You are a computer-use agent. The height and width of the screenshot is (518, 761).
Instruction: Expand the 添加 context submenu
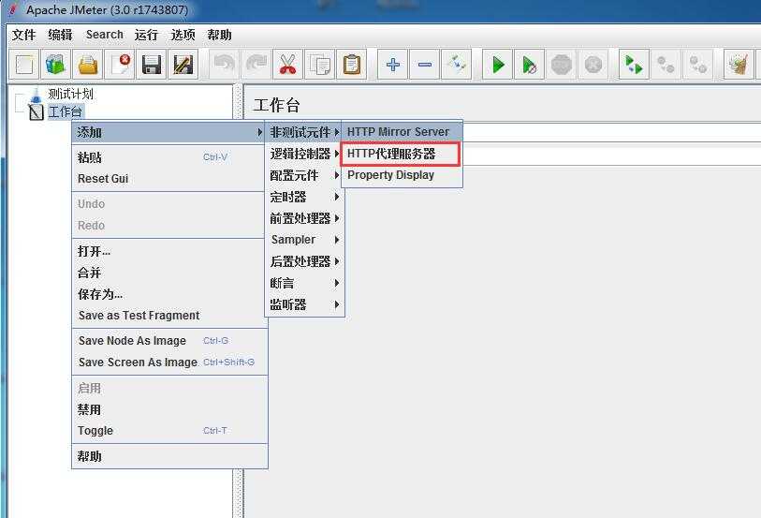pyautogui.click(x=168, y=132)
